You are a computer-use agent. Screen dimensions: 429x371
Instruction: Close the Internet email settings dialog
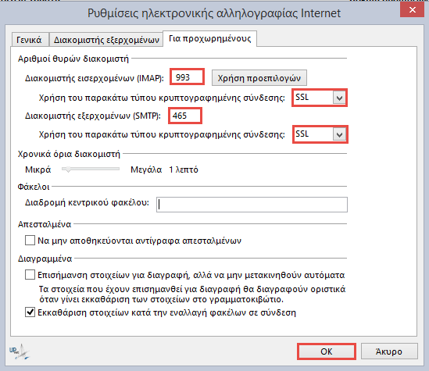coord(412,10)
